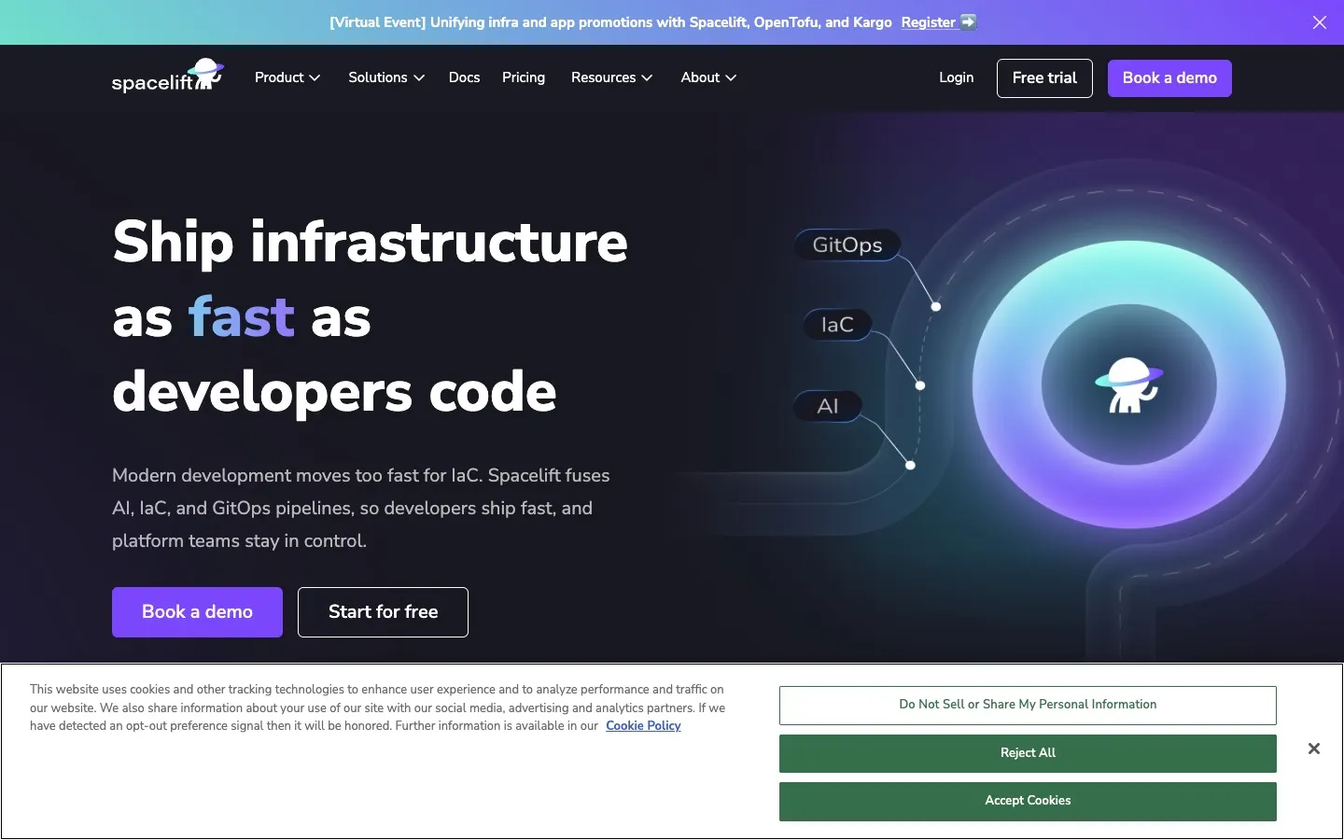The height and width of the screenshot is (840, 1344).
Task: Click the "developers code" headline line
Action: 334,392
